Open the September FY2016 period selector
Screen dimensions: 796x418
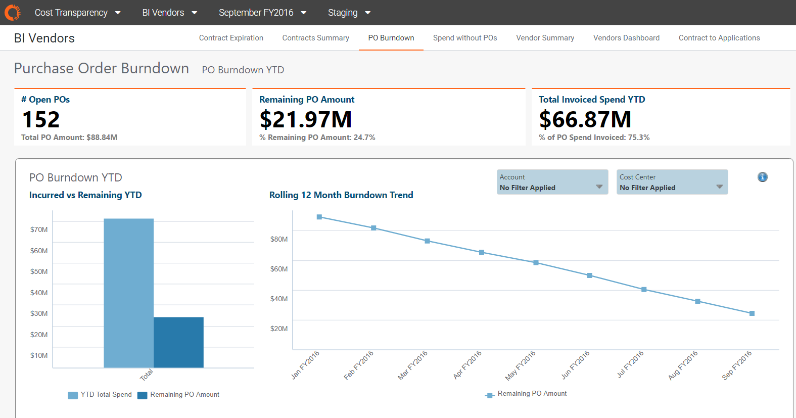pyautogui.click(x=262, y=13)
